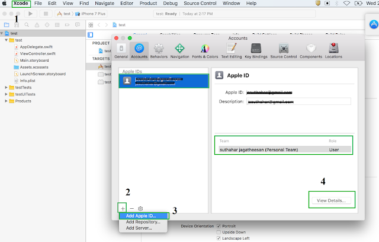Toggle the Landscape Left checkbox
This screenshot has height=242, width=379.
click(219, 238)
